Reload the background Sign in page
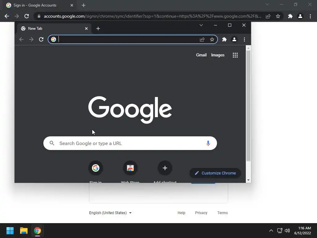 point(27,16)
